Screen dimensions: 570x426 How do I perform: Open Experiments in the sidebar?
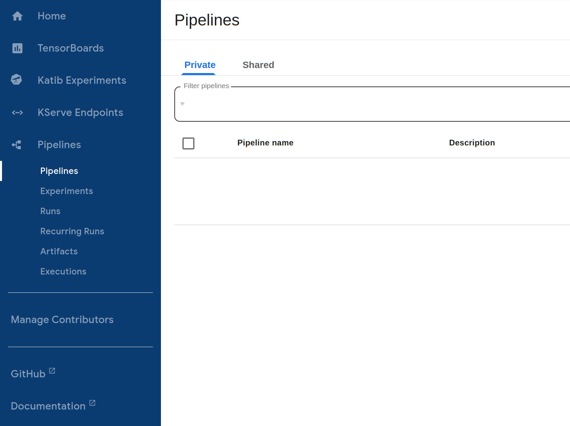pyautogui.click(x=66, y=191)
